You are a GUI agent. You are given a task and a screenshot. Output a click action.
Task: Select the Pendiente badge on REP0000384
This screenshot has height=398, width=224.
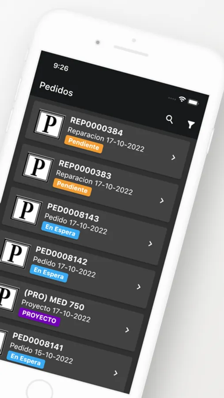coord(84,144)
